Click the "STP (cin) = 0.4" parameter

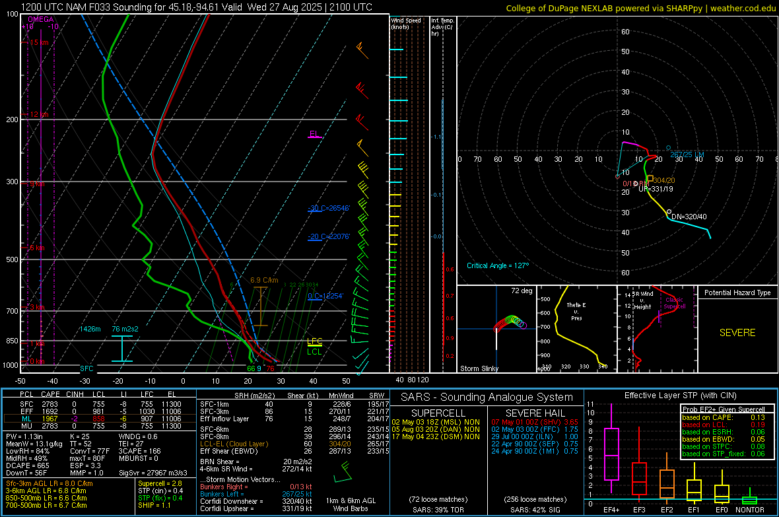(160, 491)
